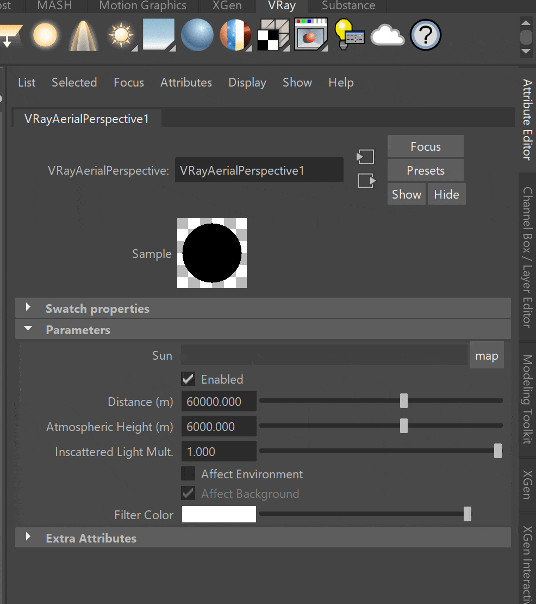This screenshot has height=604, width=536.
Task: Switch to the Substance shelf tab
Action: coord(348,6)
